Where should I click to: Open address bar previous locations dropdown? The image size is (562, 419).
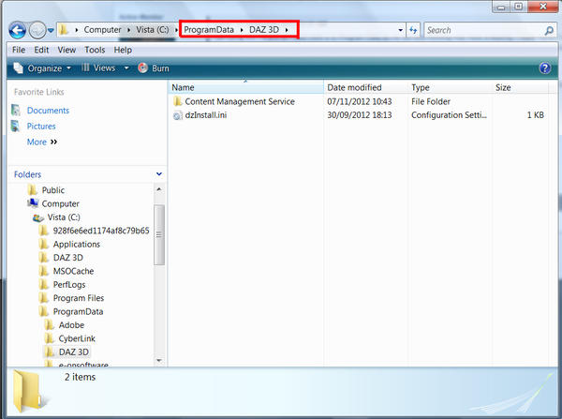click(400, 31)
